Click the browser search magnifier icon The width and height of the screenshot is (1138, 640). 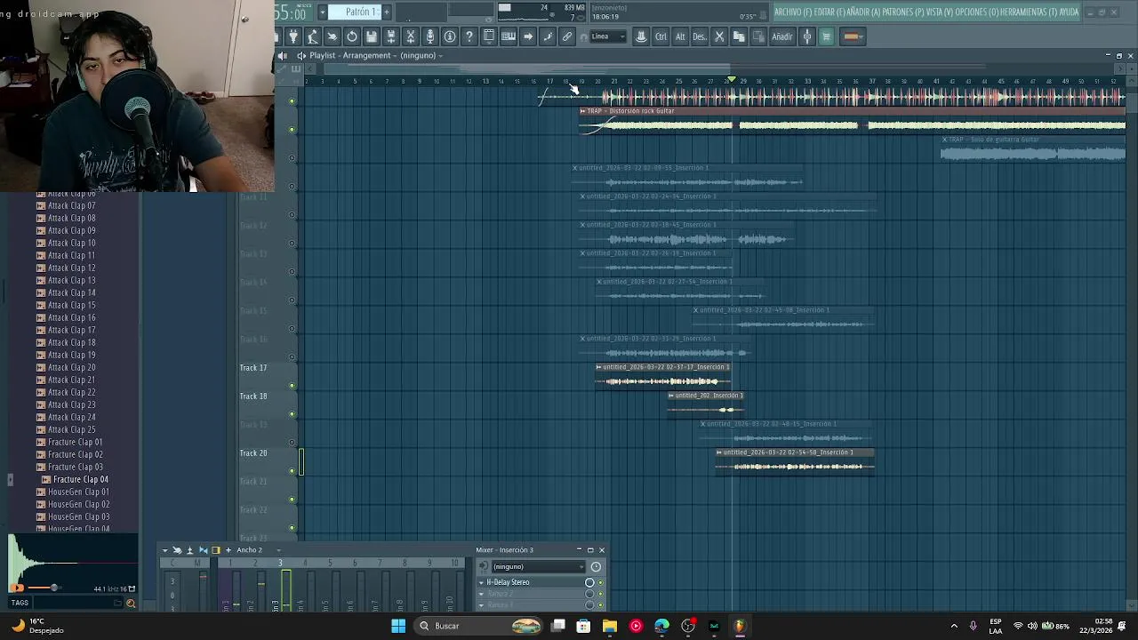click(131, 604)
